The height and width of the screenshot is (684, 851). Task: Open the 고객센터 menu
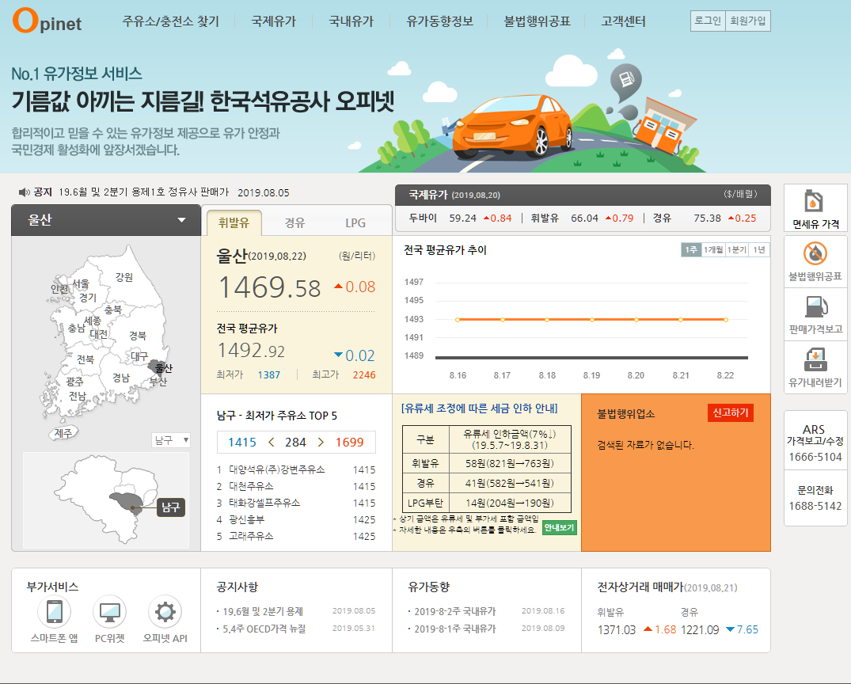click(x=623, y=21)
